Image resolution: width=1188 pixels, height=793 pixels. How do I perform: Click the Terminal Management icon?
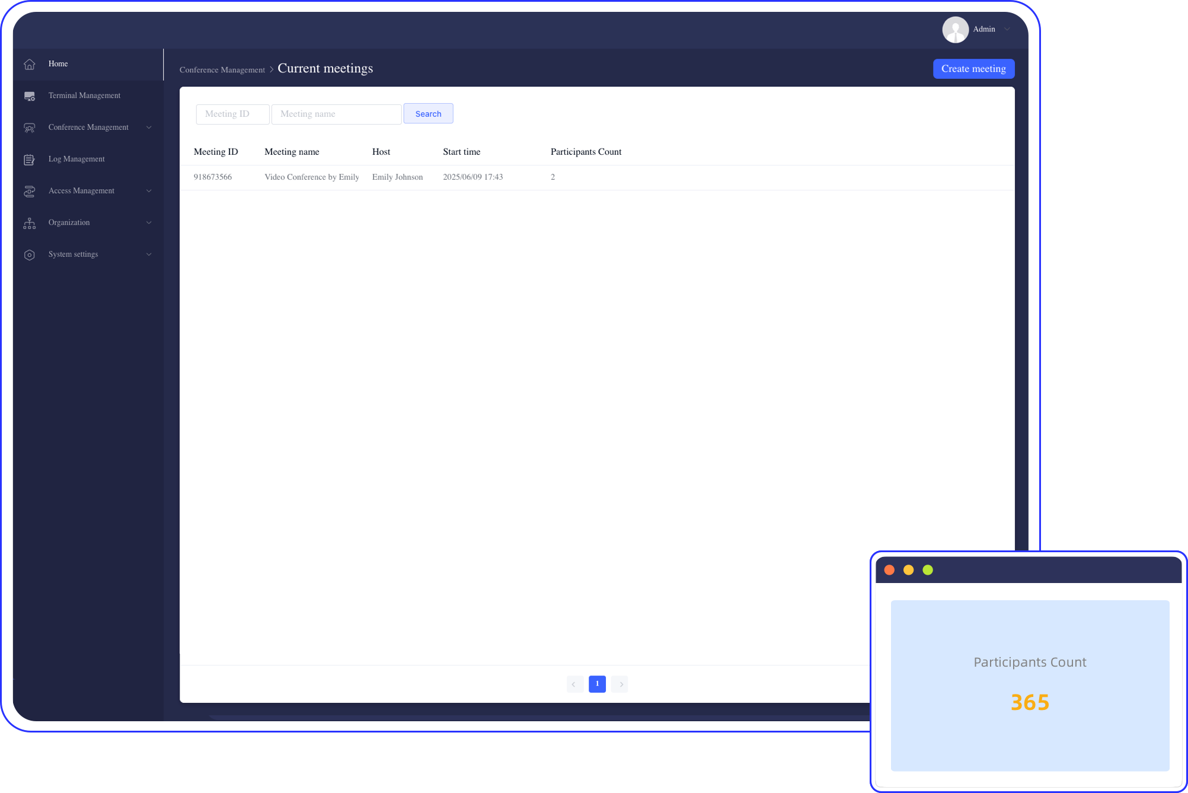coord(30,95)
